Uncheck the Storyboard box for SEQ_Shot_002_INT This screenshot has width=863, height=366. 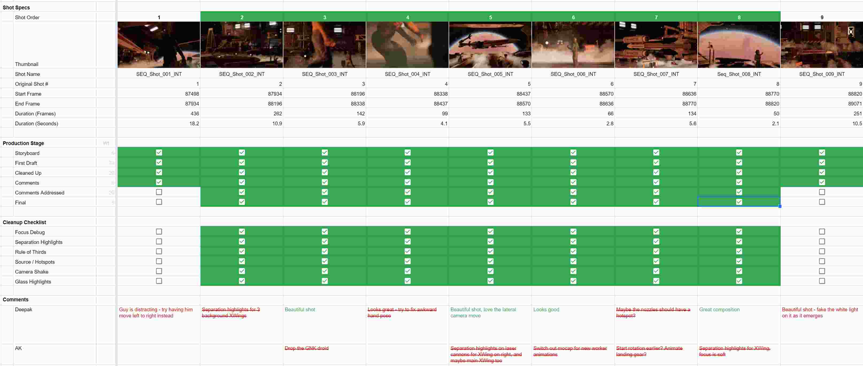[241, 153]
